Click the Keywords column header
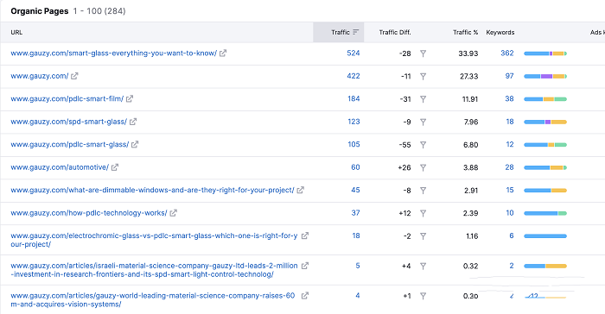Viewport: 605px width, 314px height. tap(500, 33)
